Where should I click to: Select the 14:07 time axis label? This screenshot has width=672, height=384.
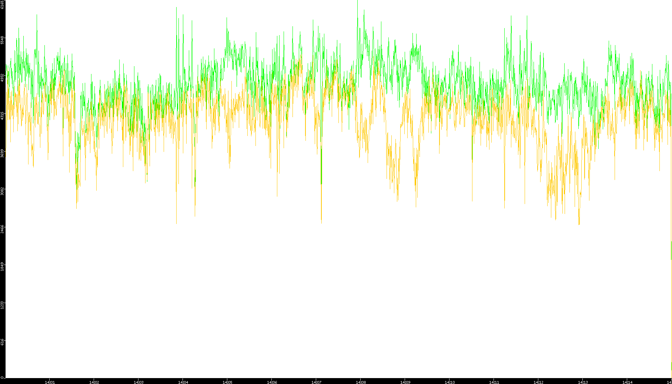(x=316, y=382)
